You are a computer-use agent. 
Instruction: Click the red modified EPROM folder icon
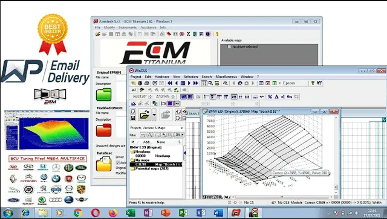click(x=103, y=130)
